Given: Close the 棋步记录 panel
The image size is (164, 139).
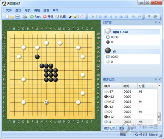Looking at the screenshot, I should [x=160, y=79].
